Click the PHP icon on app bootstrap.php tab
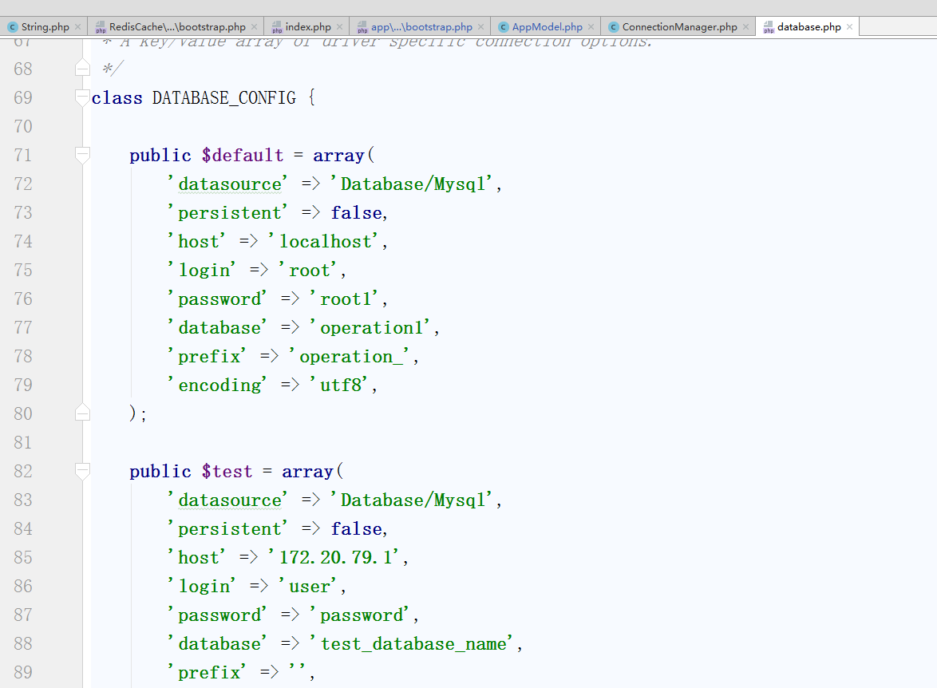 (x=362, y=27)
